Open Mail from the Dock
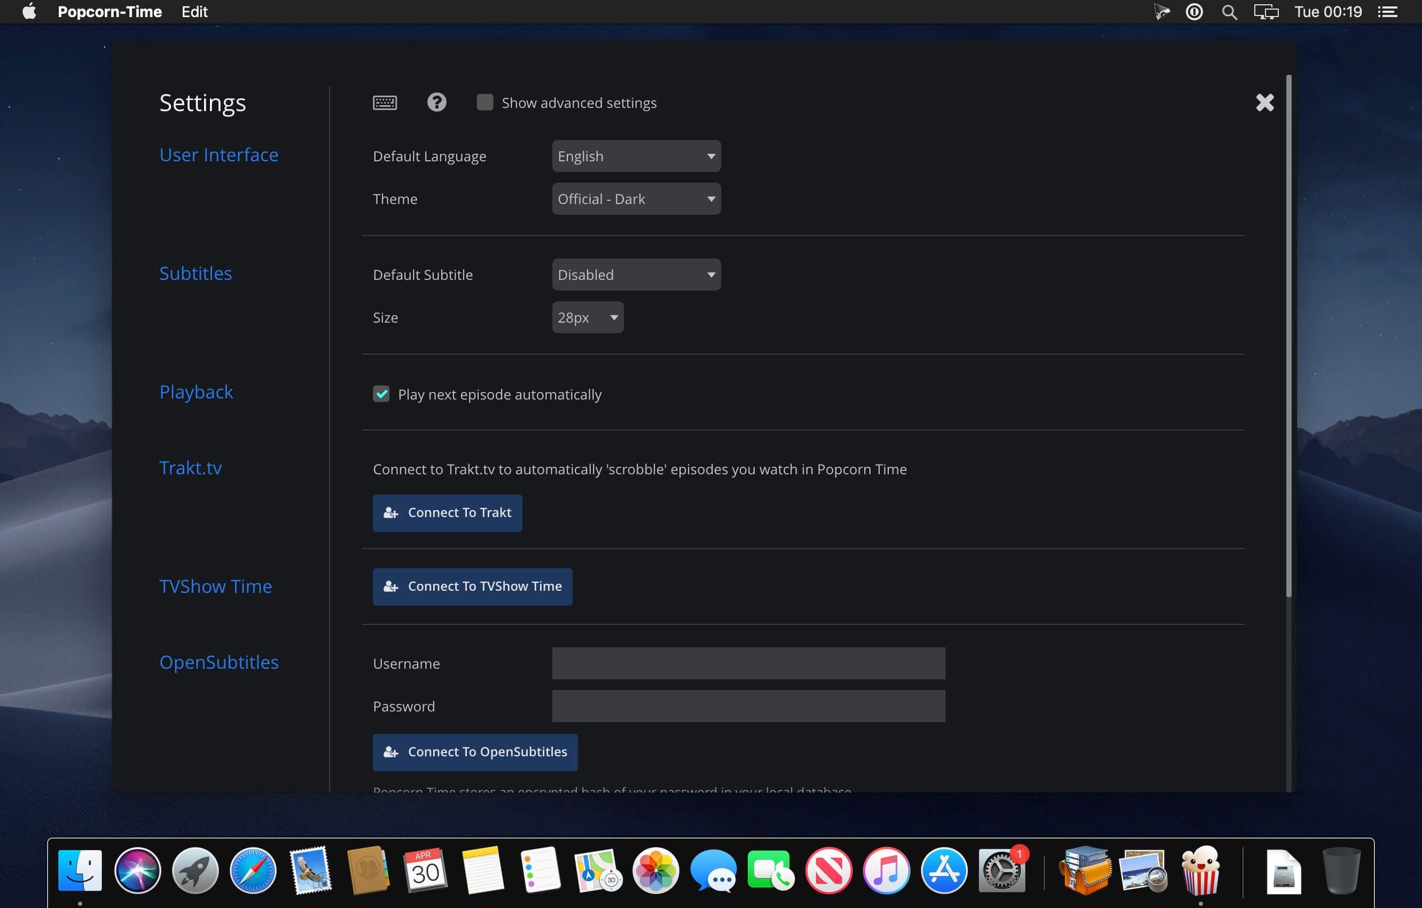The height and width of the screenshot is (908, 1422). pyautogui.click(x=310, y=870)
